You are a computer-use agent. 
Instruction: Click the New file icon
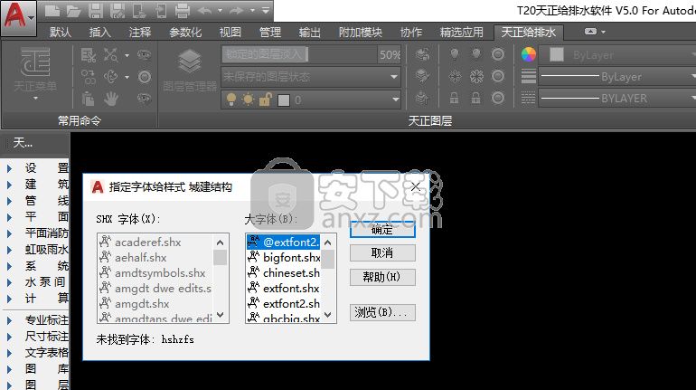(x=52, y=10)
